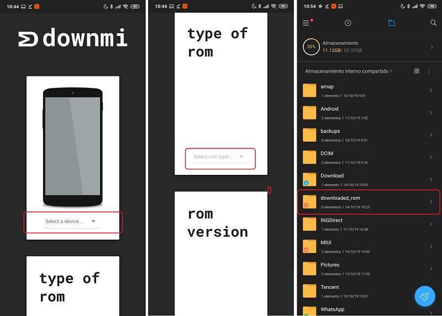The width and height of the screenshot is (442, 316).
Task: Open the WhatsApp folder
Action: pyautogui.click(x=370, y=310)
